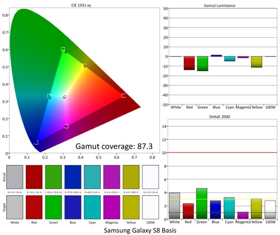Pick the Actual Cyan color swatch

click(92, 177)
